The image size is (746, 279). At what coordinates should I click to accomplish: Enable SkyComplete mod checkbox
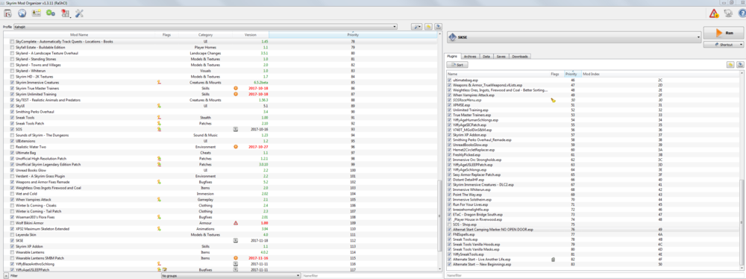[13, 42]
